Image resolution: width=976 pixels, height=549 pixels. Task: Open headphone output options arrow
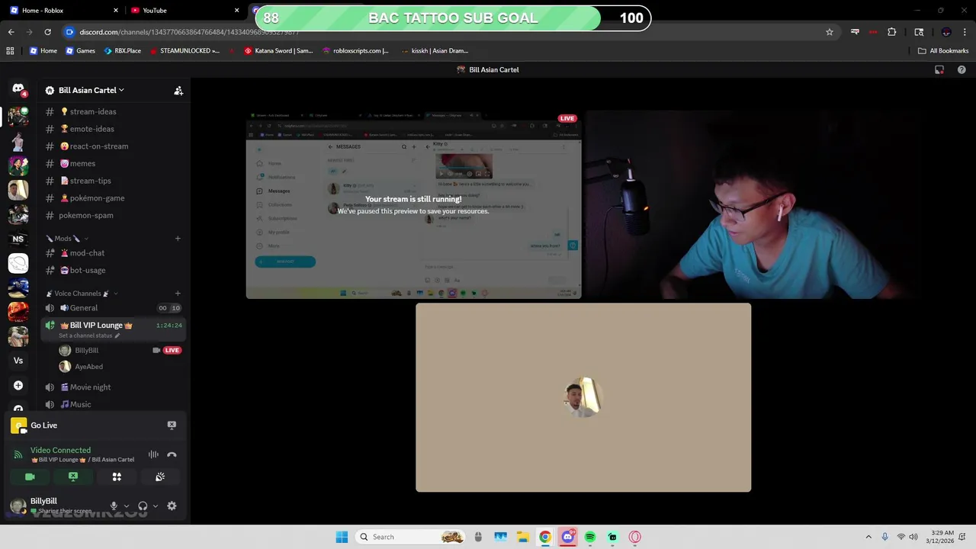coord(156,506)
